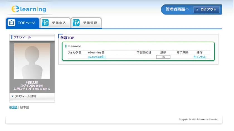Switch language to 中国語
The width and height of the screenshot is (234, 131).
point(13,107)
